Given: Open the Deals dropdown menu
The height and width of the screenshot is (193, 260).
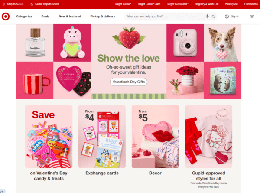Looking at the screenshot, I should tap(45, 16).
